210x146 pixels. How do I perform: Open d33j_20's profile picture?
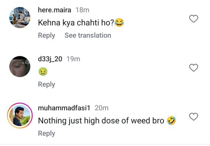20,67
